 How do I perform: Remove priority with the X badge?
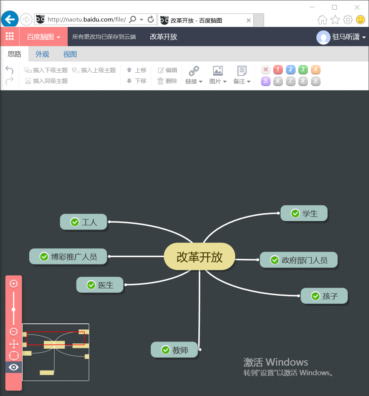coord(266,70)
